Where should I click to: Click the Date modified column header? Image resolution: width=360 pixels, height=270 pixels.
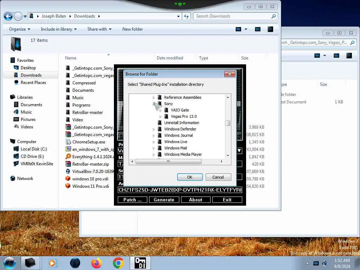coord(170,58)
